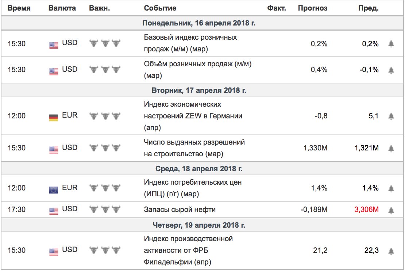Screen dimensions: 405x271
Task: Set alert bell for Объём розничных продаж
Action: coord(391,70)
